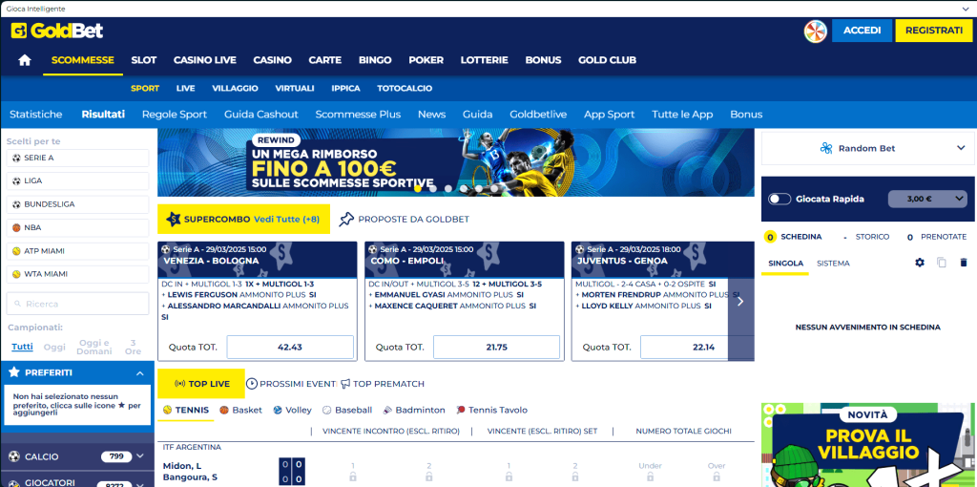Click the Volley ball icon in sports filter
Image resolution: width=977 pixels, height=487 pixels.
click(278, 410)
